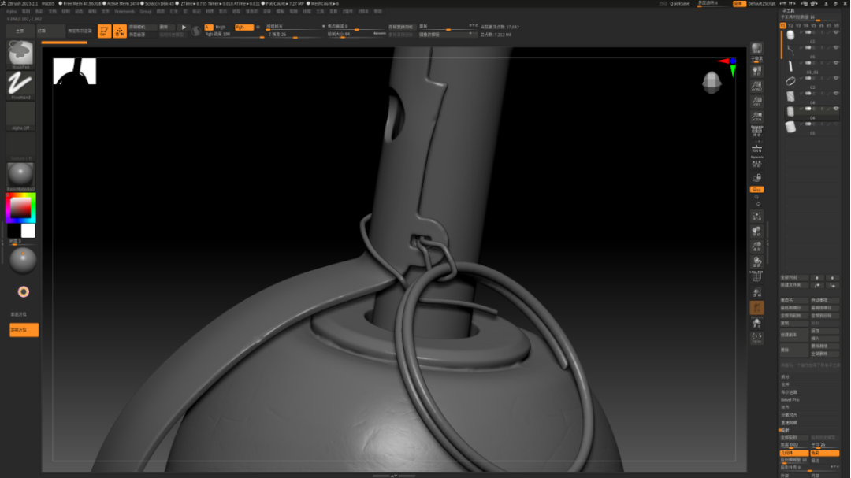Open the Alpha menu
Screen dimensions: 851x478
(x=11, y=11)
